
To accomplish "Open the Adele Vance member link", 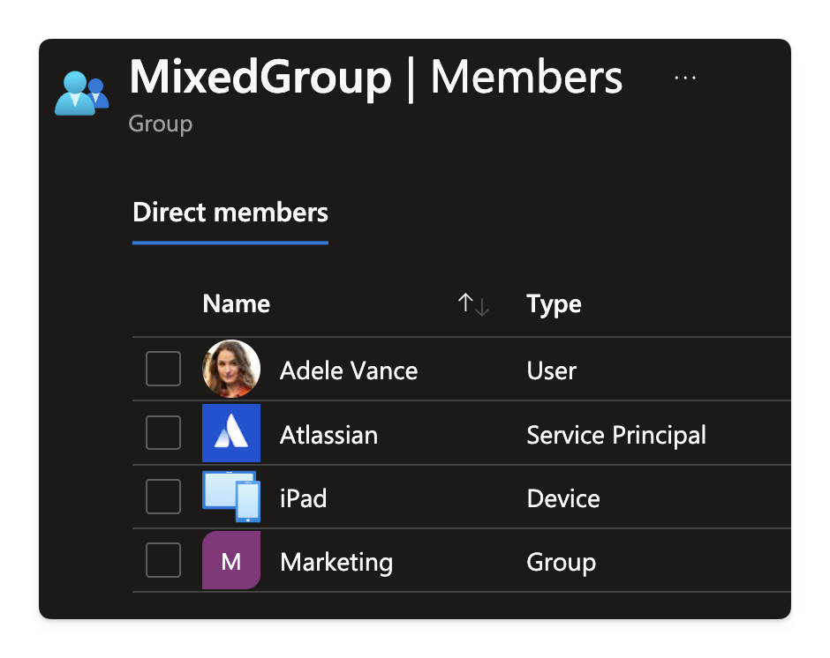I will pyautogui.click(x=349, y=370).
